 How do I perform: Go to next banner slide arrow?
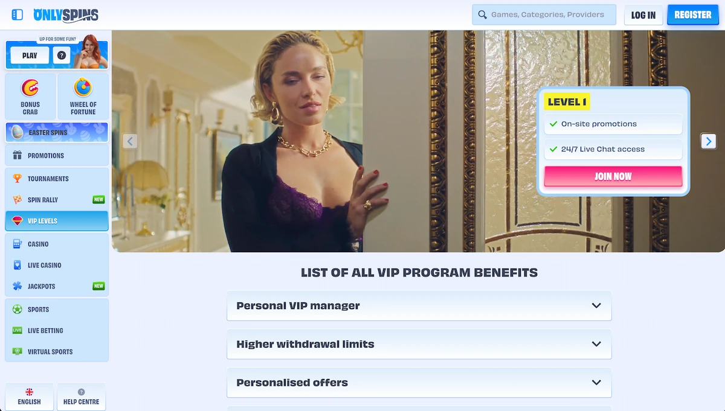coord(708,141)
